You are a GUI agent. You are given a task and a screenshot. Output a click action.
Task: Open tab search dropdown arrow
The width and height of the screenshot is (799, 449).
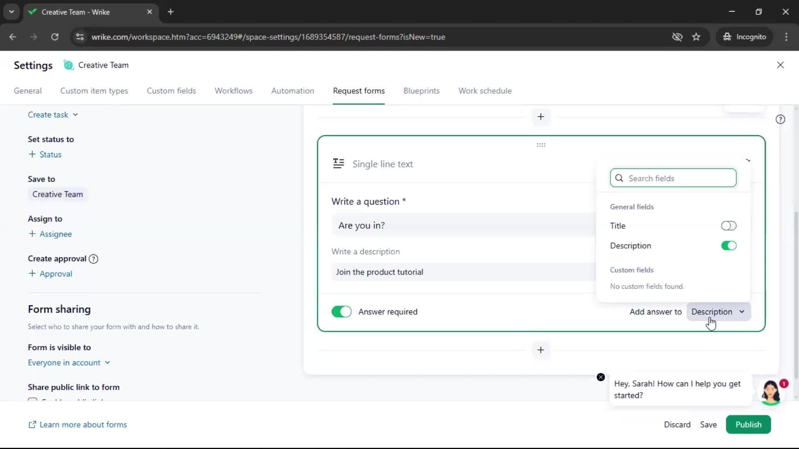pyautogui.click(x=11, y=12)
